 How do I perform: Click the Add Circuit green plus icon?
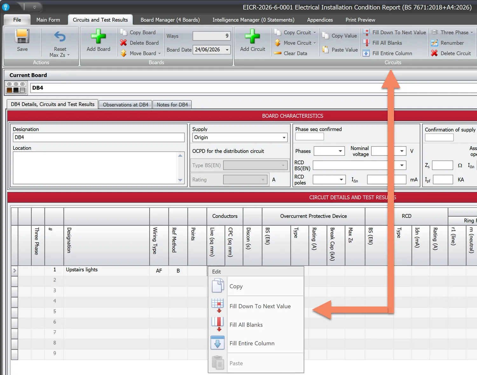click(252, 36)
